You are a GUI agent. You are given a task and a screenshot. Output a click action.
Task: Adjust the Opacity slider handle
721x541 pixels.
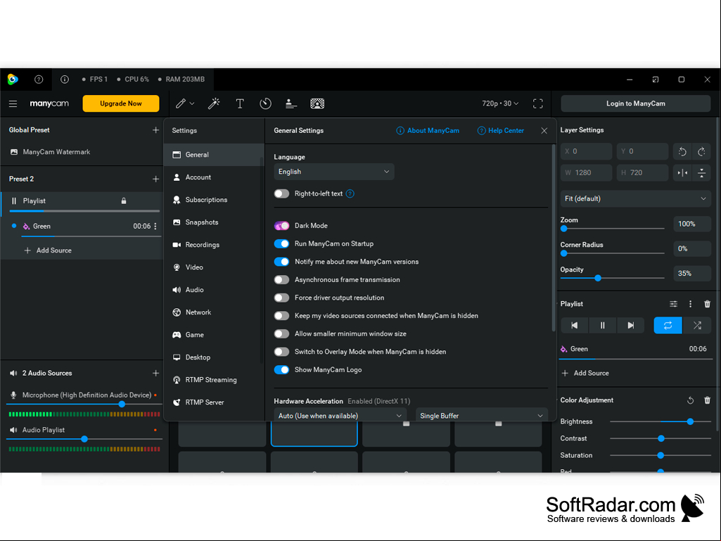[x=598, y=278]
